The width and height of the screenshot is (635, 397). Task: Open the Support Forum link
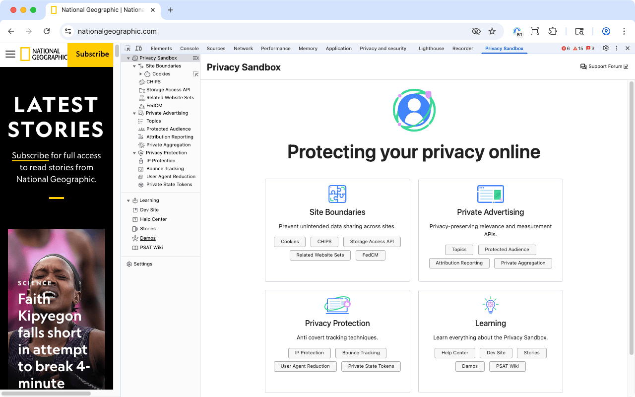tap(604, 66)
